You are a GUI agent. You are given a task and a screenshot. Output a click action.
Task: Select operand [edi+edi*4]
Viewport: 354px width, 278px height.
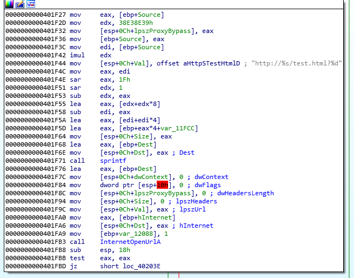click(139, 120)
